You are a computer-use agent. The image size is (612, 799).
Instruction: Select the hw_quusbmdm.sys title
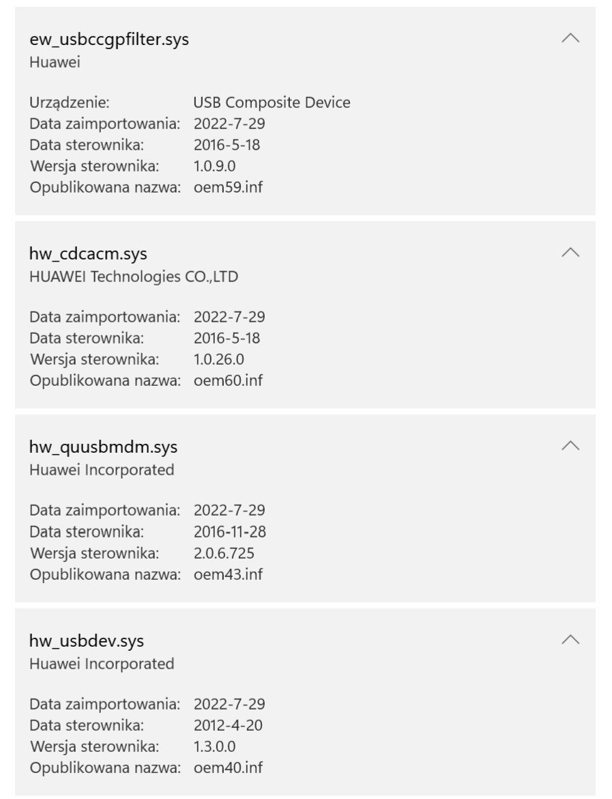[103, 447]
